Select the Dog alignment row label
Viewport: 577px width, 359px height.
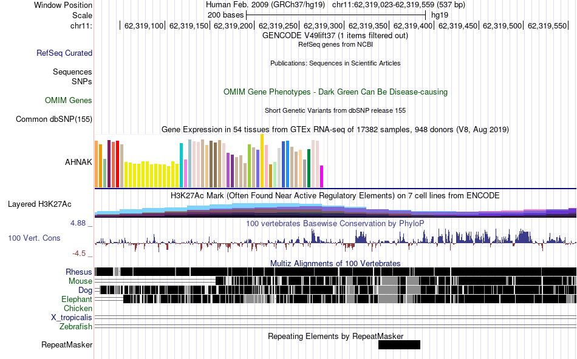[x=85, y=290]
